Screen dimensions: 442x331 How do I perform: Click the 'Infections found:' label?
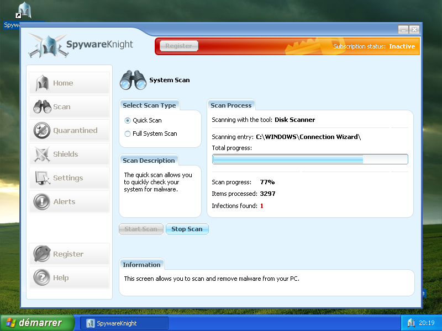pyautogui.click(x=234, y=206)
